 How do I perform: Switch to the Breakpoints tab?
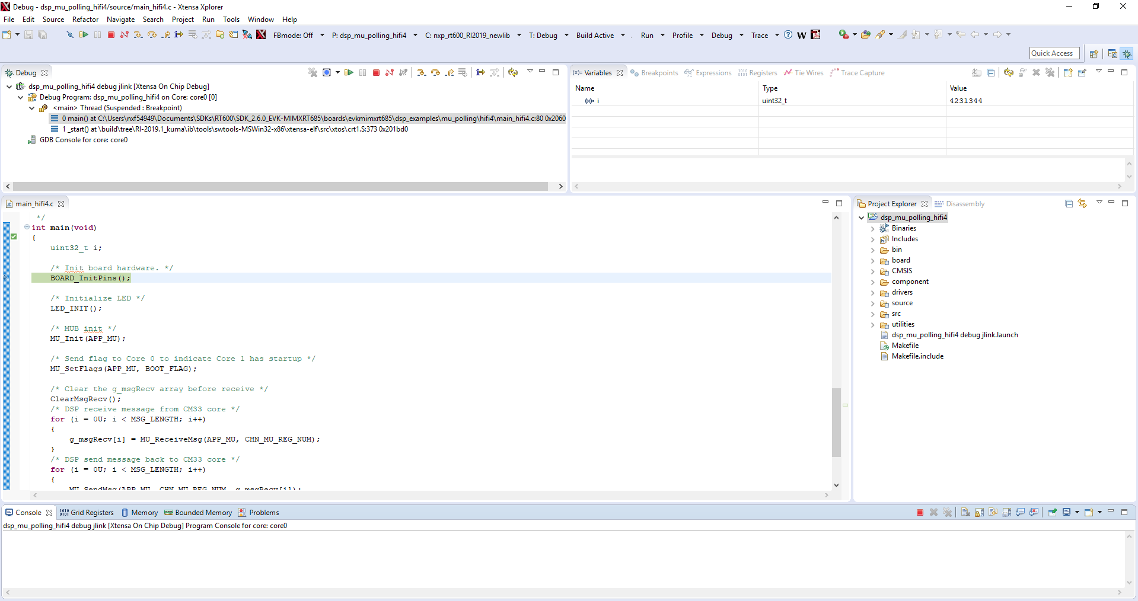click(654, 73)
